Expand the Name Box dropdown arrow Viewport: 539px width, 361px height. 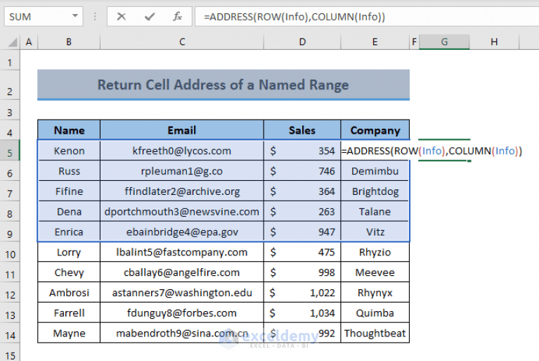pos(75,15)
